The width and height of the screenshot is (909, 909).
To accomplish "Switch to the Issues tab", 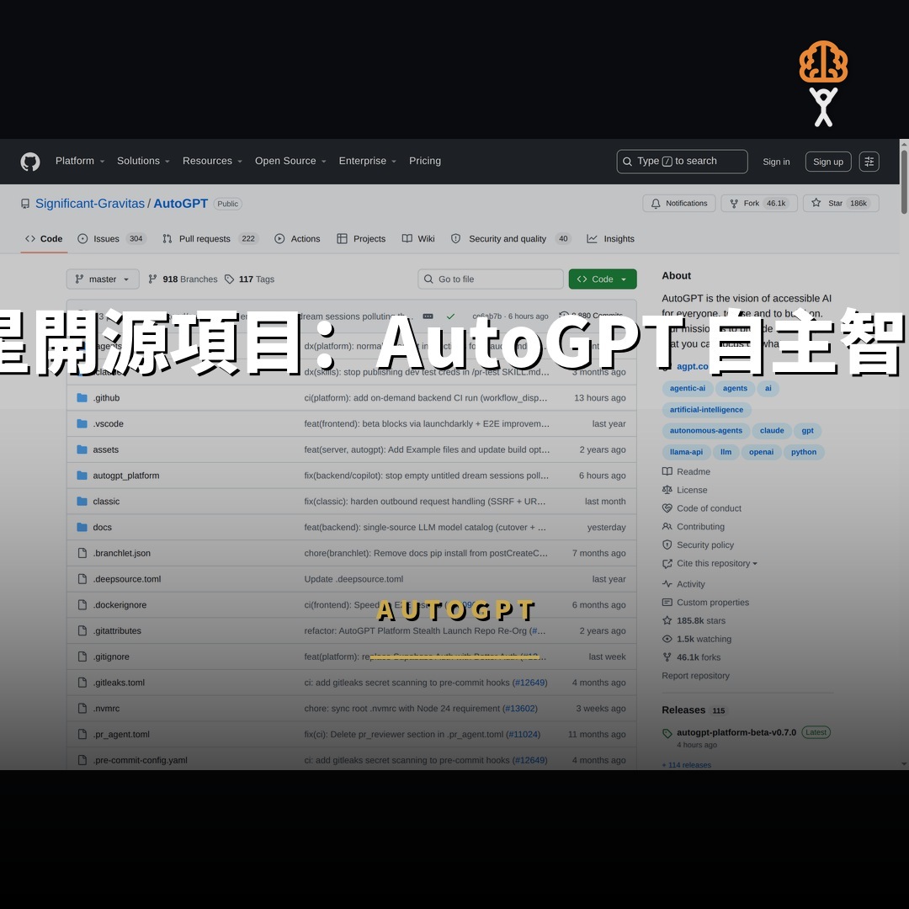I will click(111, 239).
